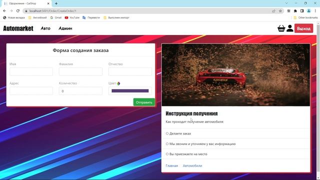Open the YouTube bookmark

tap(72, 17)
